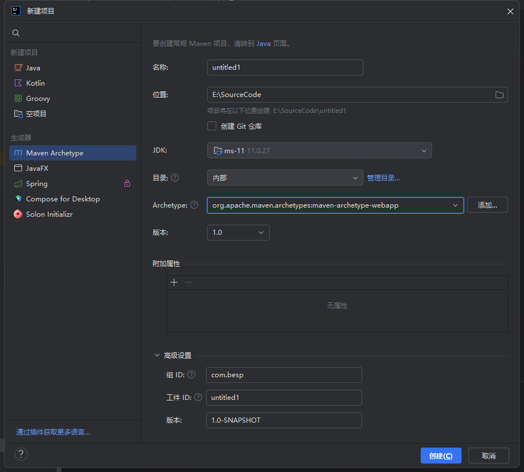Viewport: 524px width, 472px height.
Task: Open 通过插件获取更多语言... link
Action: pyautogui.click(x=53, y=432)
